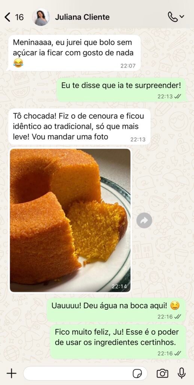This screenshot has height=385, width=194.
Task: Open Juliana Cliente's profile picture
Action: coord(41,17)
